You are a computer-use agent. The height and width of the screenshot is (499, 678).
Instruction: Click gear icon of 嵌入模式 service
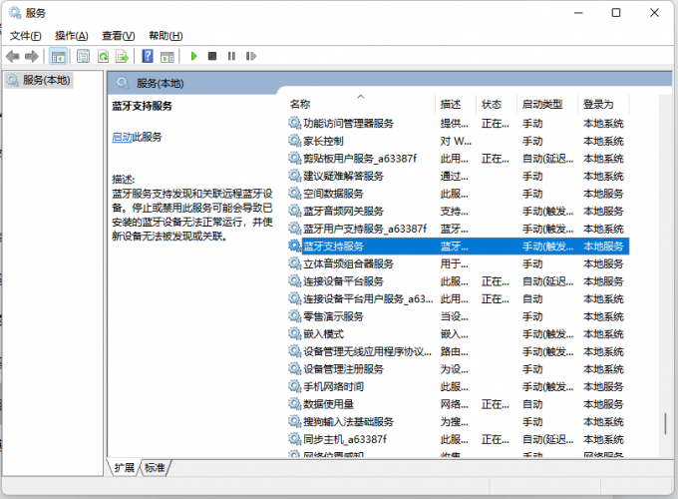coord(294,334)
